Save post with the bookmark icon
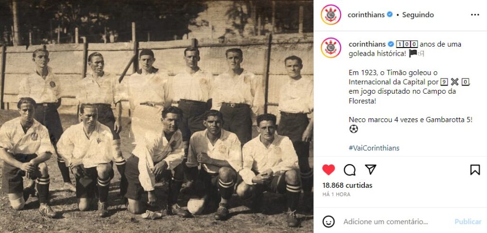Viewport: 487px width, 233px height. click(475, 170)
